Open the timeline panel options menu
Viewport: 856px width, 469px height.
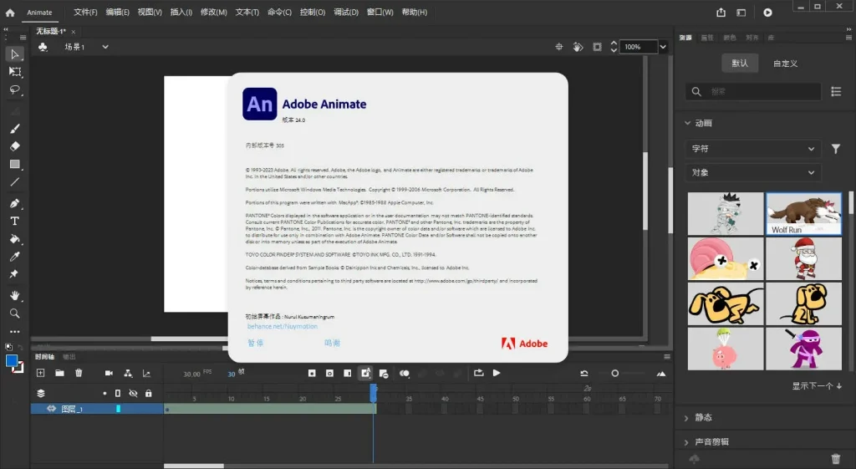pos(666,356)
